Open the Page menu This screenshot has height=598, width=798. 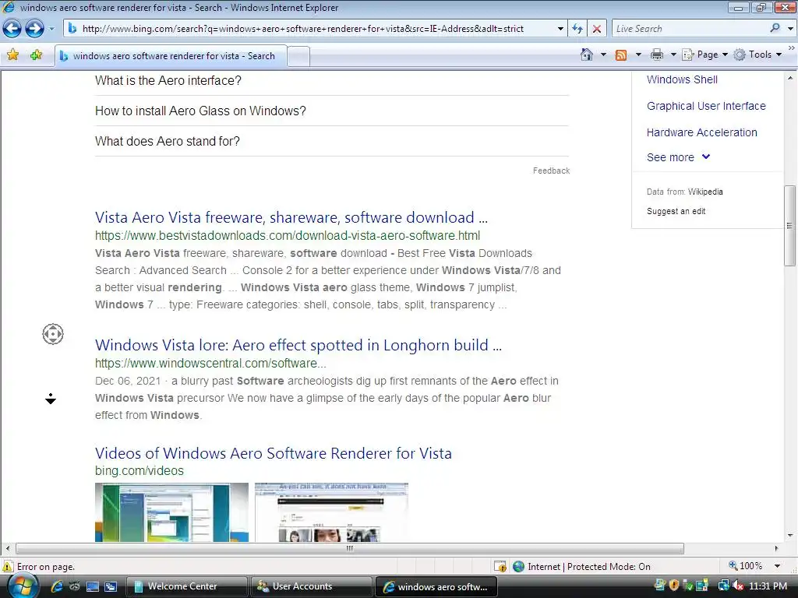click(704, 55)
